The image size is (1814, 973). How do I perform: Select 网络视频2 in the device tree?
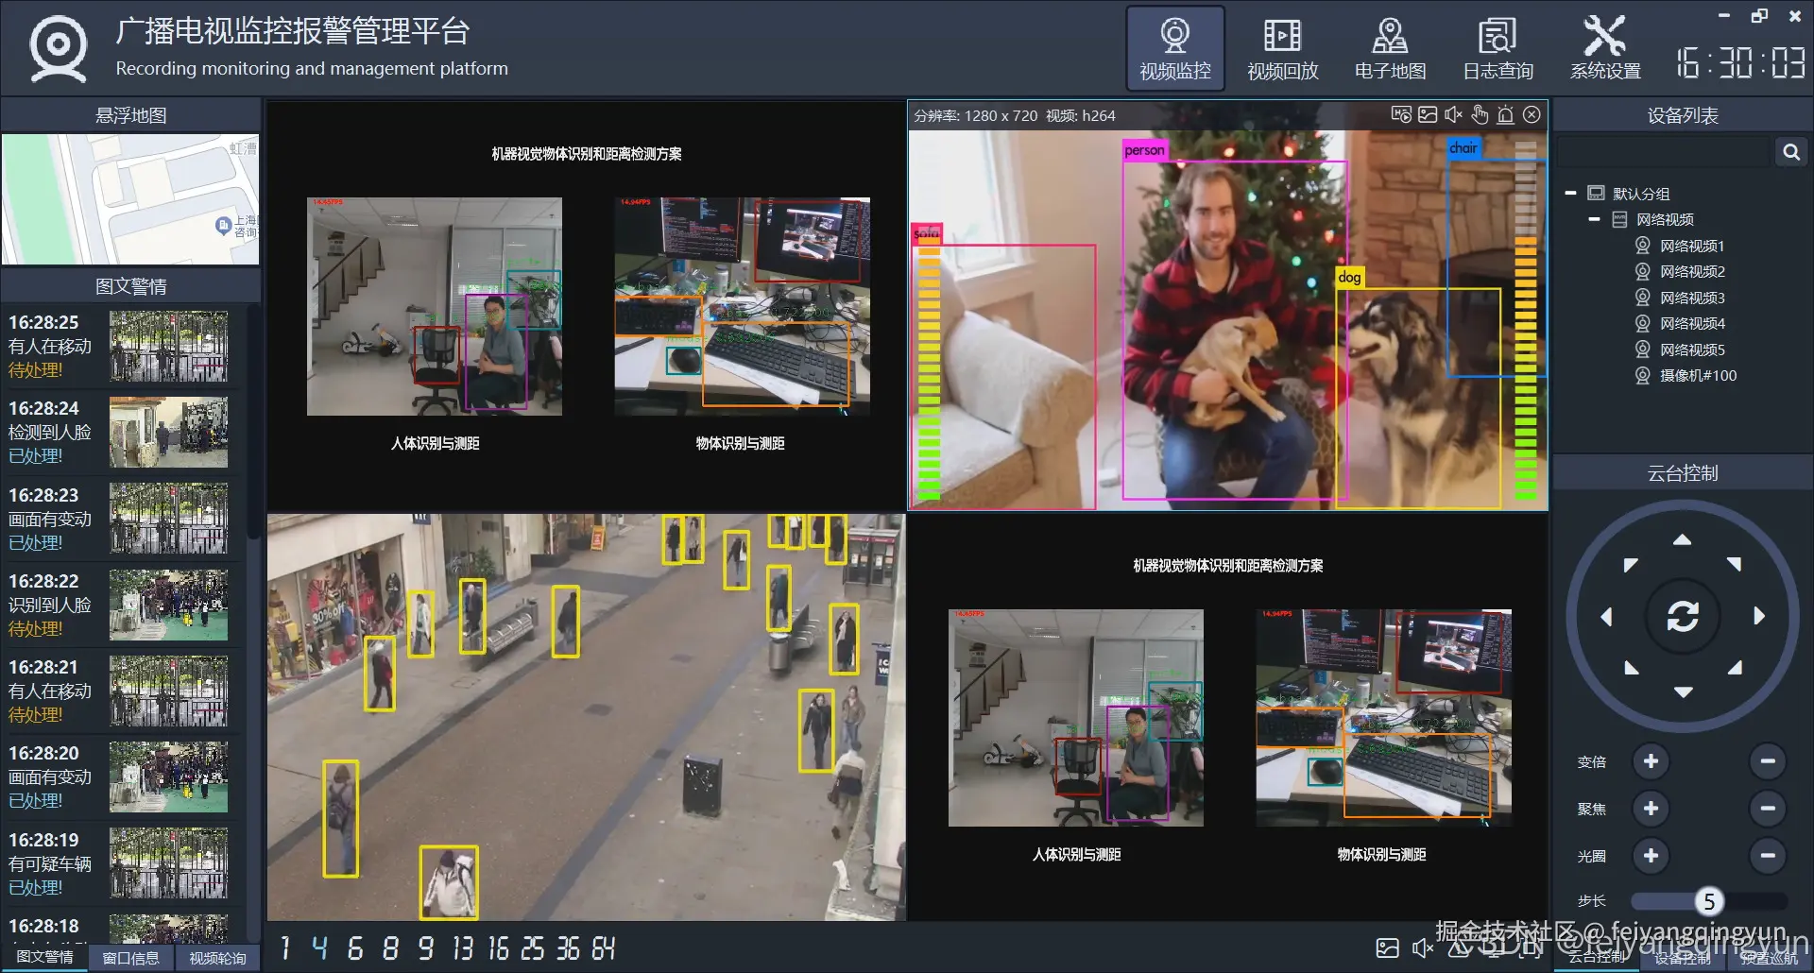[x=1691, y=272]
